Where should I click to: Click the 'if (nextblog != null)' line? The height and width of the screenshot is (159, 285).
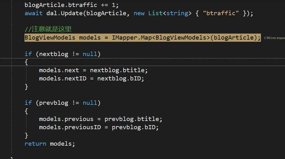(x=63, y=54)
